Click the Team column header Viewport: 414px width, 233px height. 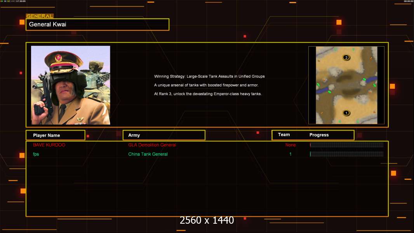(284, 135)
